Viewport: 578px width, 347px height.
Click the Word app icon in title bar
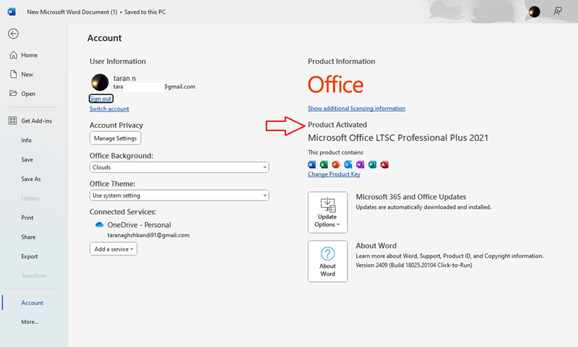pyautogui.click(x=12, y=12)
